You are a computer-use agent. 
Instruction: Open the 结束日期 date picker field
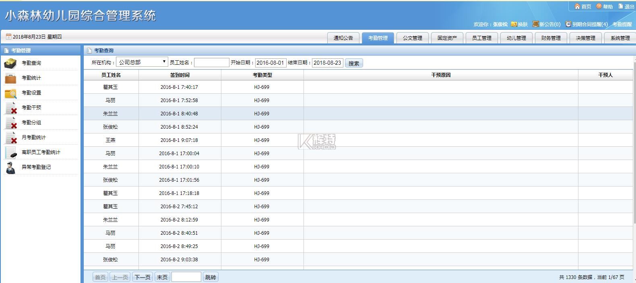click(x=327, y=63)
